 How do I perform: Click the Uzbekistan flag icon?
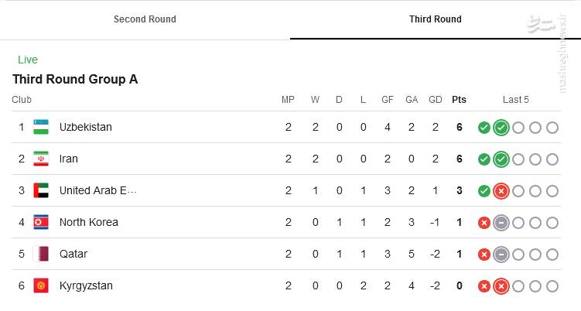click(x=41, y=127)
